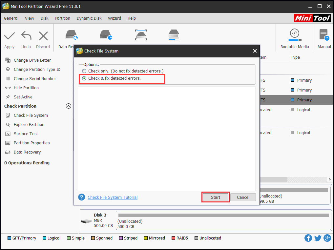Image resolution: width=334 pixels, height=250 pixels.
Task: Collapse the Check Partition section
Action: [x=68, y=106]
